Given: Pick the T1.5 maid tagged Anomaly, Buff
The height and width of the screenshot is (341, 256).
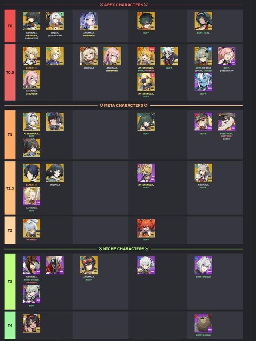Looking at the screenshot, I should point(203,173).
